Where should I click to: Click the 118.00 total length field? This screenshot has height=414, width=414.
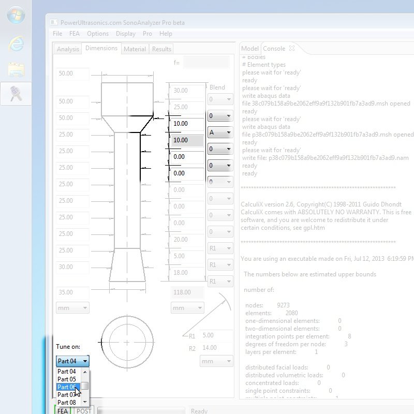click(187, 292)
